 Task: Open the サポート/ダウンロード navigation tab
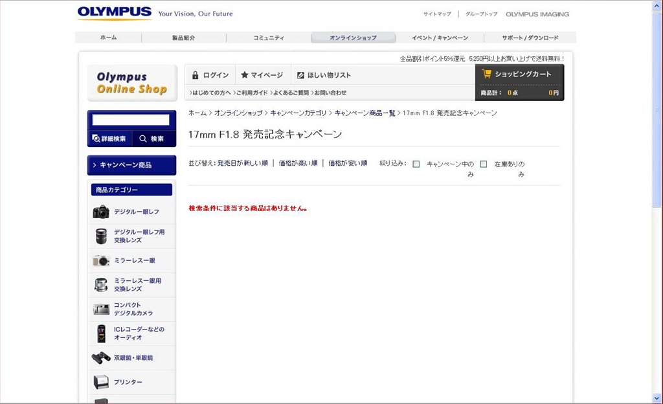point(530,38)
